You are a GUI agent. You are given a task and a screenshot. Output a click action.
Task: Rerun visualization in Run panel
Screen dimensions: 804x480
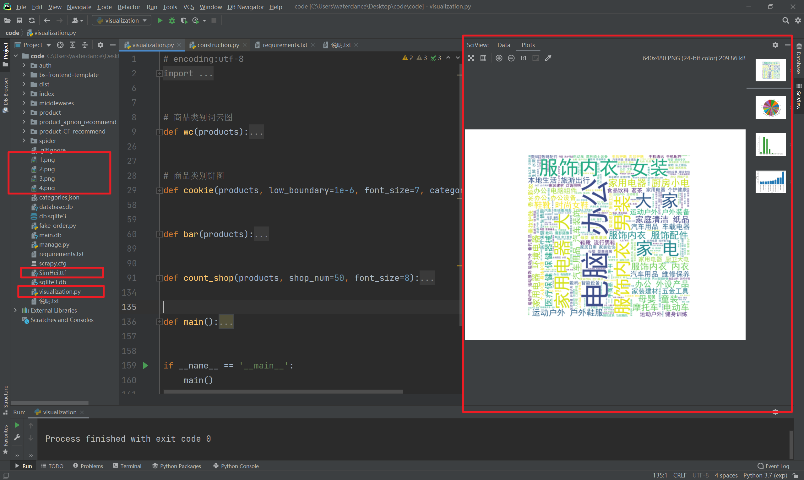pos(17,425)
